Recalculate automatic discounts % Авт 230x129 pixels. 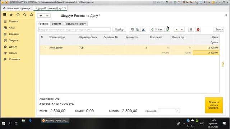(157, 29)
